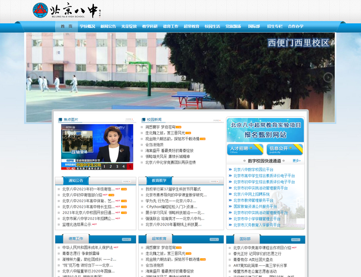Open the 北京八中初中寄宿部介绍 notice
This screenshot has height=277, width=361.
click(82, 195)
